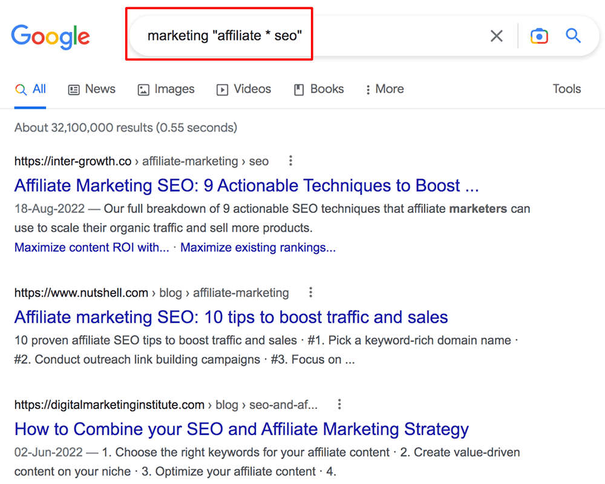The height and width of the screenshot is (484, 605).
Task: Open options dots beside nutshell.com result
Action: pos(310,292)
